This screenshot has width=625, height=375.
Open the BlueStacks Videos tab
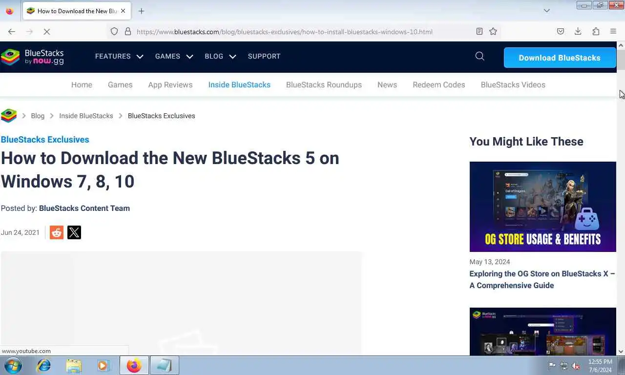(513, 84)
